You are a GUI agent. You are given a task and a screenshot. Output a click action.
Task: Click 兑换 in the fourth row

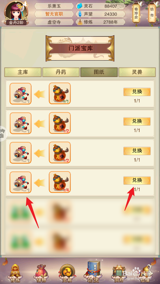tap(137, 180)
